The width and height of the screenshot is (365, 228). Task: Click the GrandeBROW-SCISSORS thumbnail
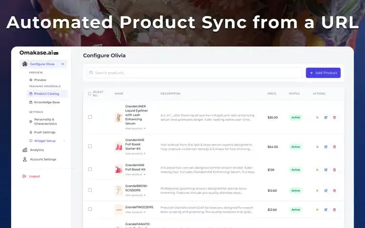tap(119, 190)
